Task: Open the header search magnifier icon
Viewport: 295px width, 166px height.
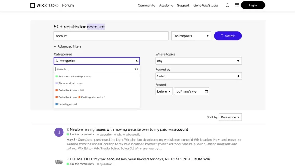Action: coord(228,5)
